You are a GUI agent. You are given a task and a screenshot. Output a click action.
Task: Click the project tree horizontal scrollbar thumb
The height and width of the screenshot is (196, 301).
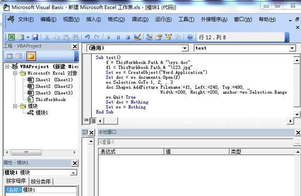pos(26,152)
